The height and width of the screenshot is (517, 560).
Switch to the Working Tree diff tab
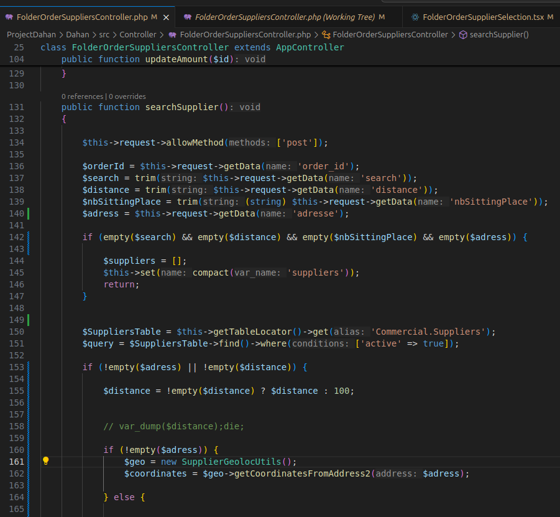point(285,17)
